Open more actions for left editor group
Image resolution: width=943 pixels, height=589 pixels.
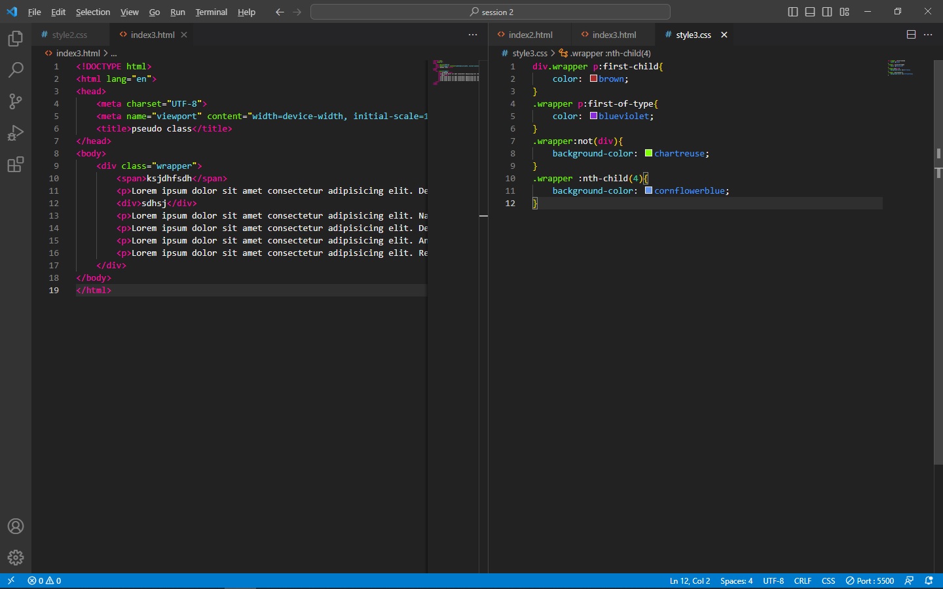click(473, 35)
